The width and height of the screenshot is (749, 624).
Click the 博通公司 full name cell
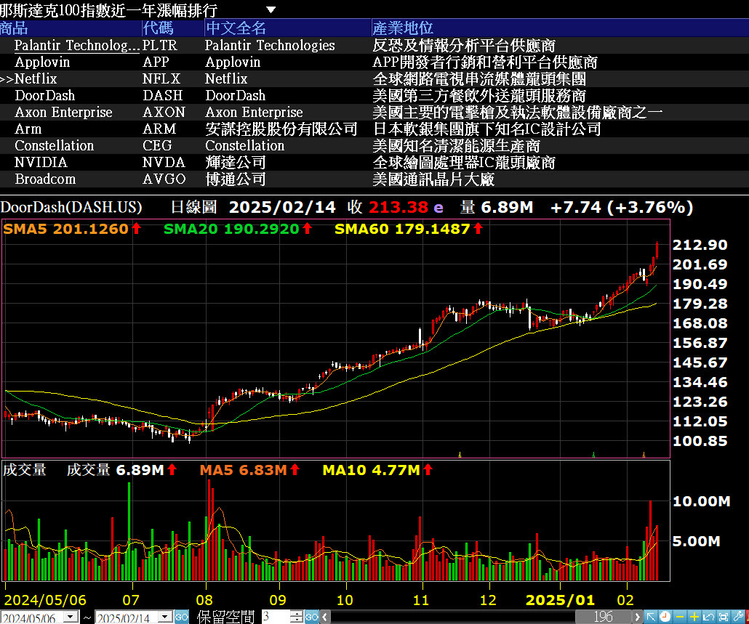click(x=236, y=179)
